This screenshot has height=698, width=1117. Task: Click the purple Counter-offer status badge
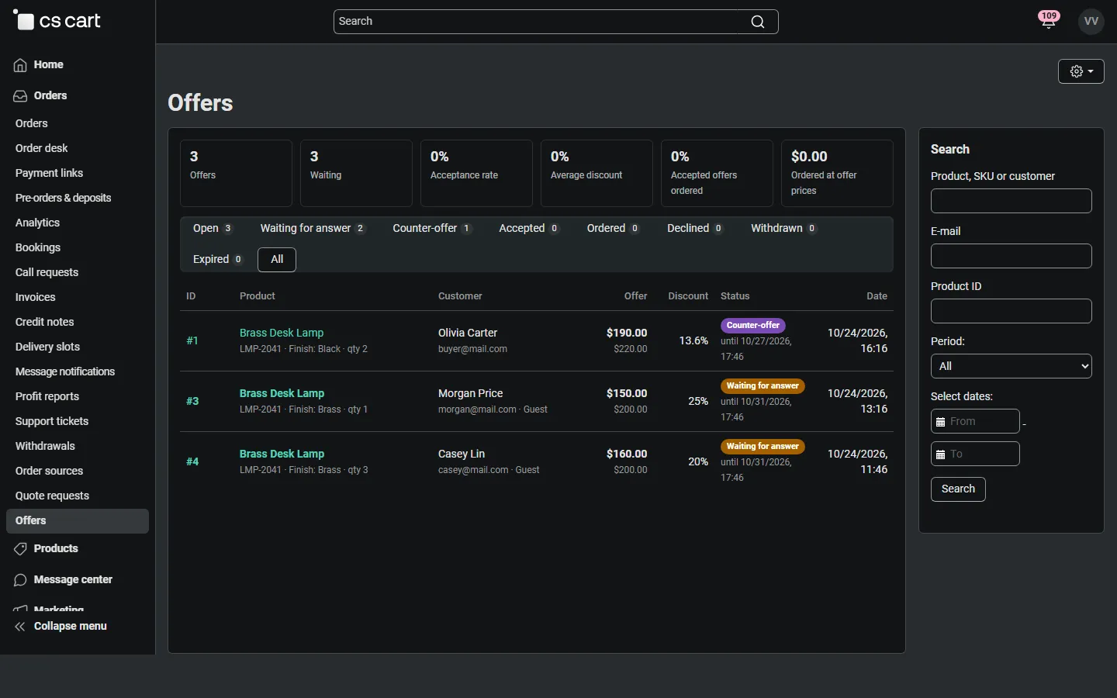coord(753,325)
